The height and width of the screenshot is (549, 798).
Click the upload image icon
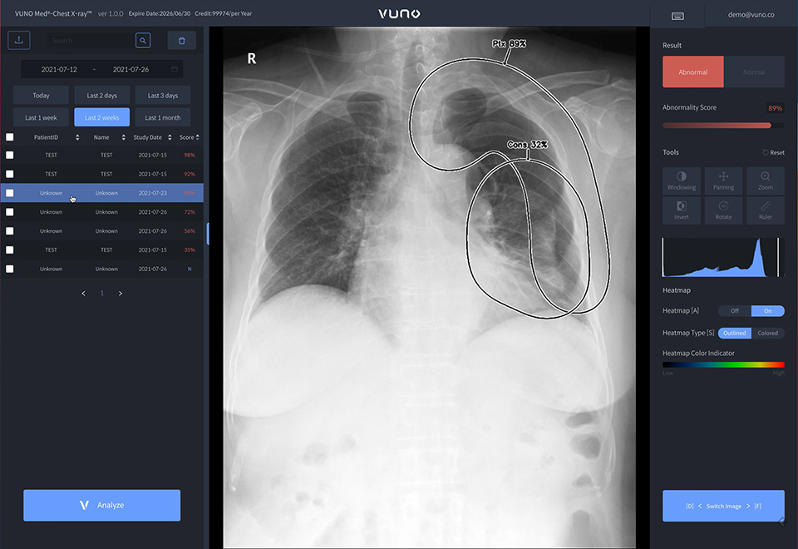[19, 40]
